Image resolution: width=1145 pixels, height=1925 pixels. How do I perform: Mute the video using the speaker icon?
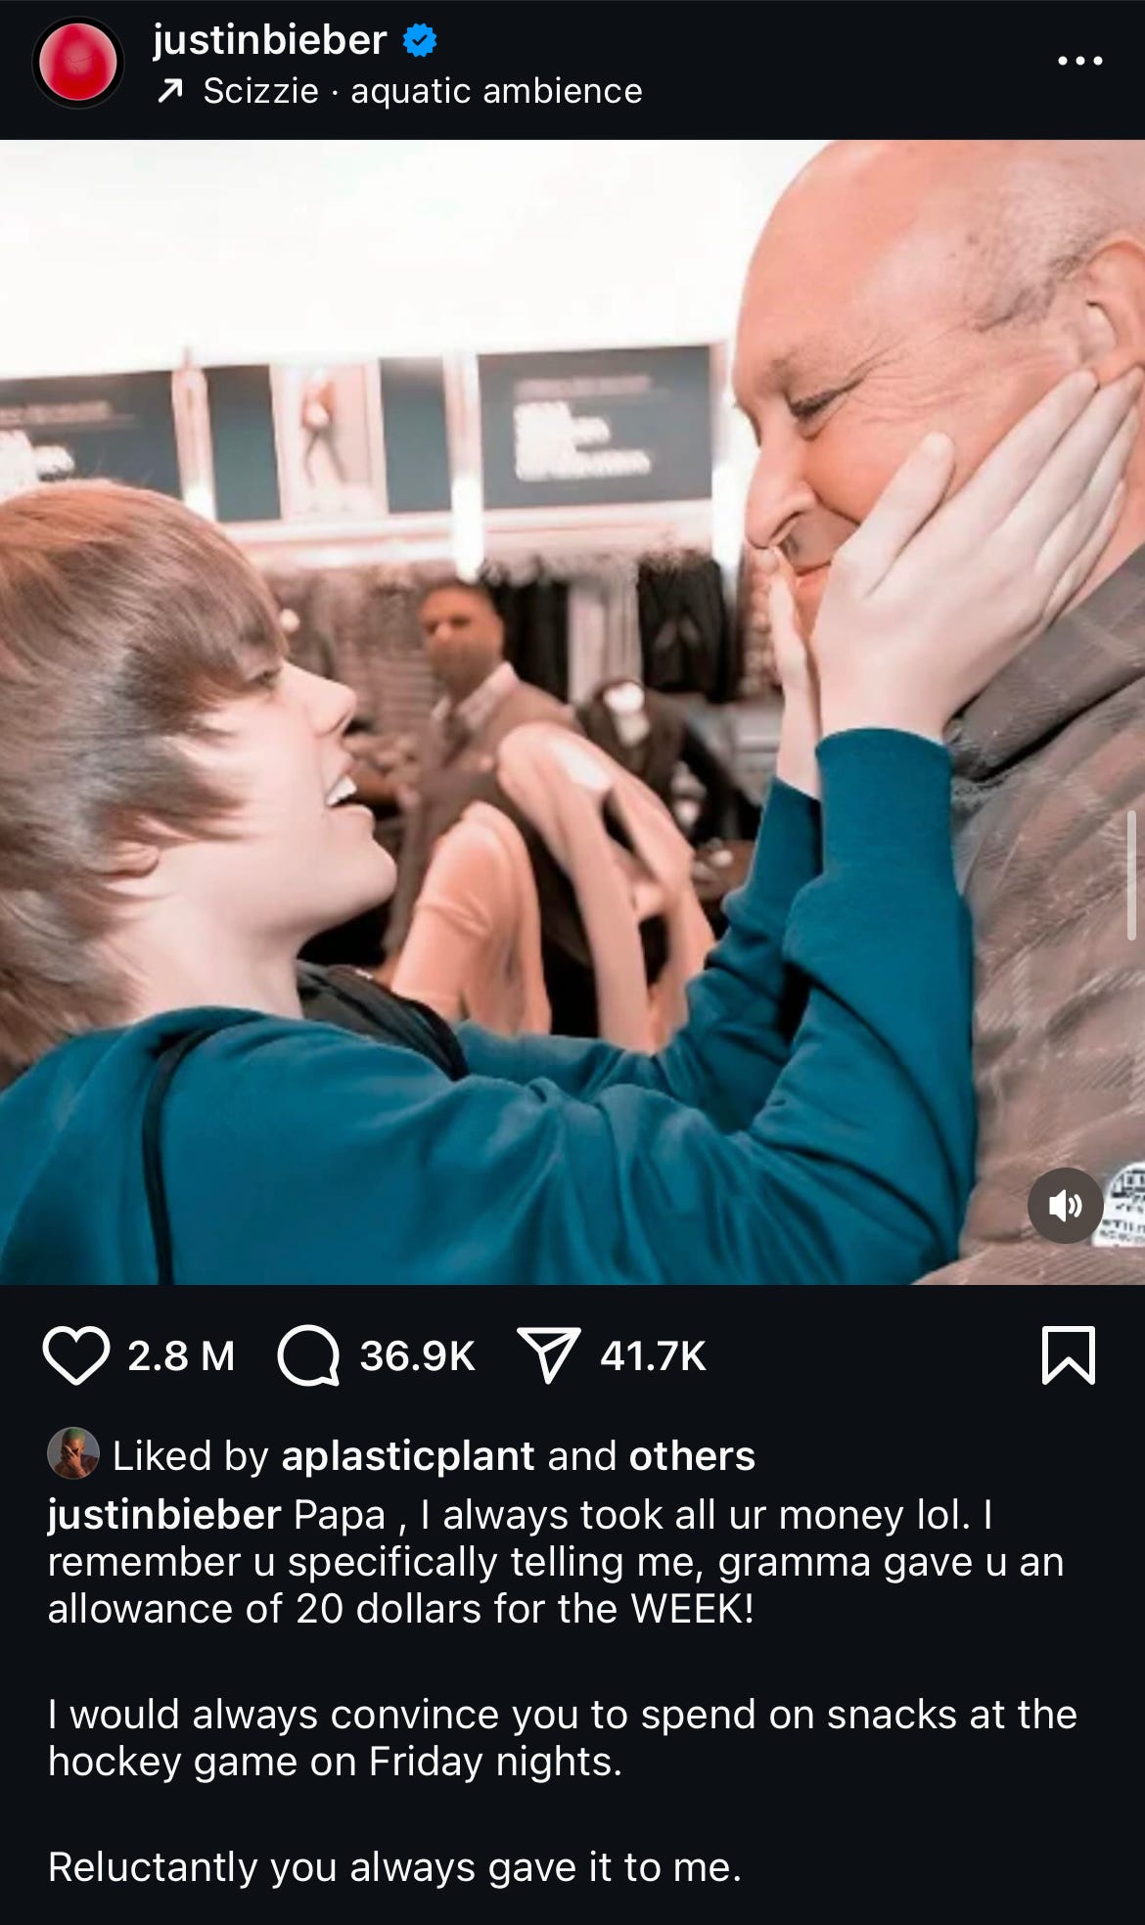point(1066,1206)
